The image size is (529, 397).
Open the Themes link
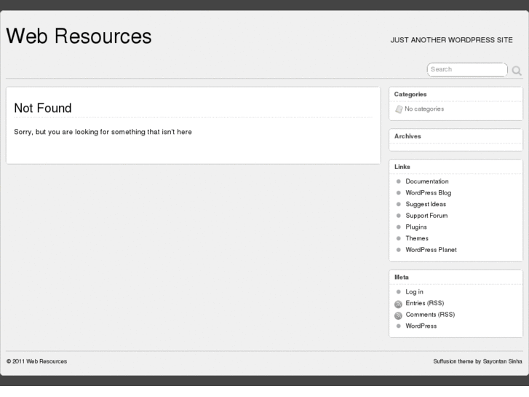[417, 238]
